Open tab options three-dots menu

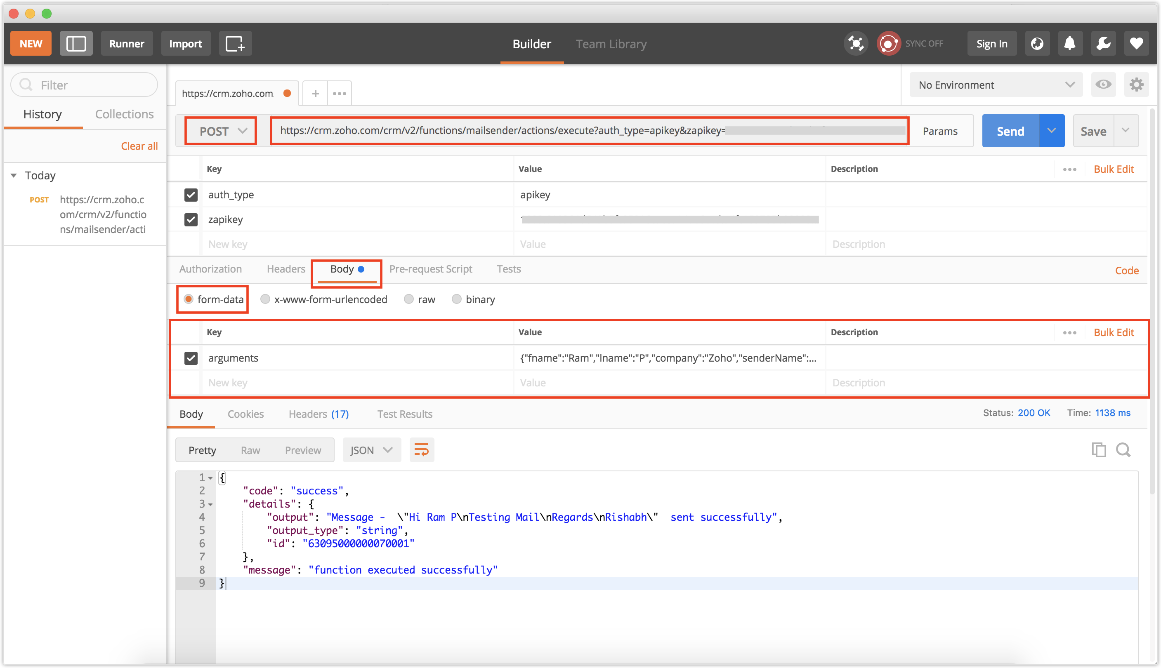[339, 94]
